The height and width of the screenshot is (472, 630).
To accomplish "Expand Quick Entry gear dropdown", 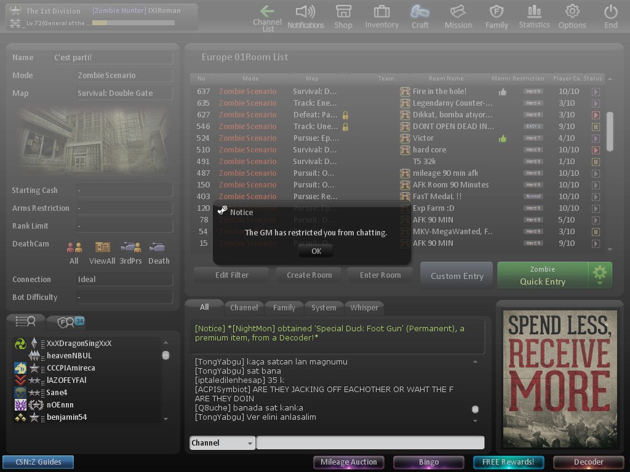I will (600, 275).
